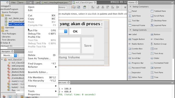Choose Profile File in context menu

point(41,37)
